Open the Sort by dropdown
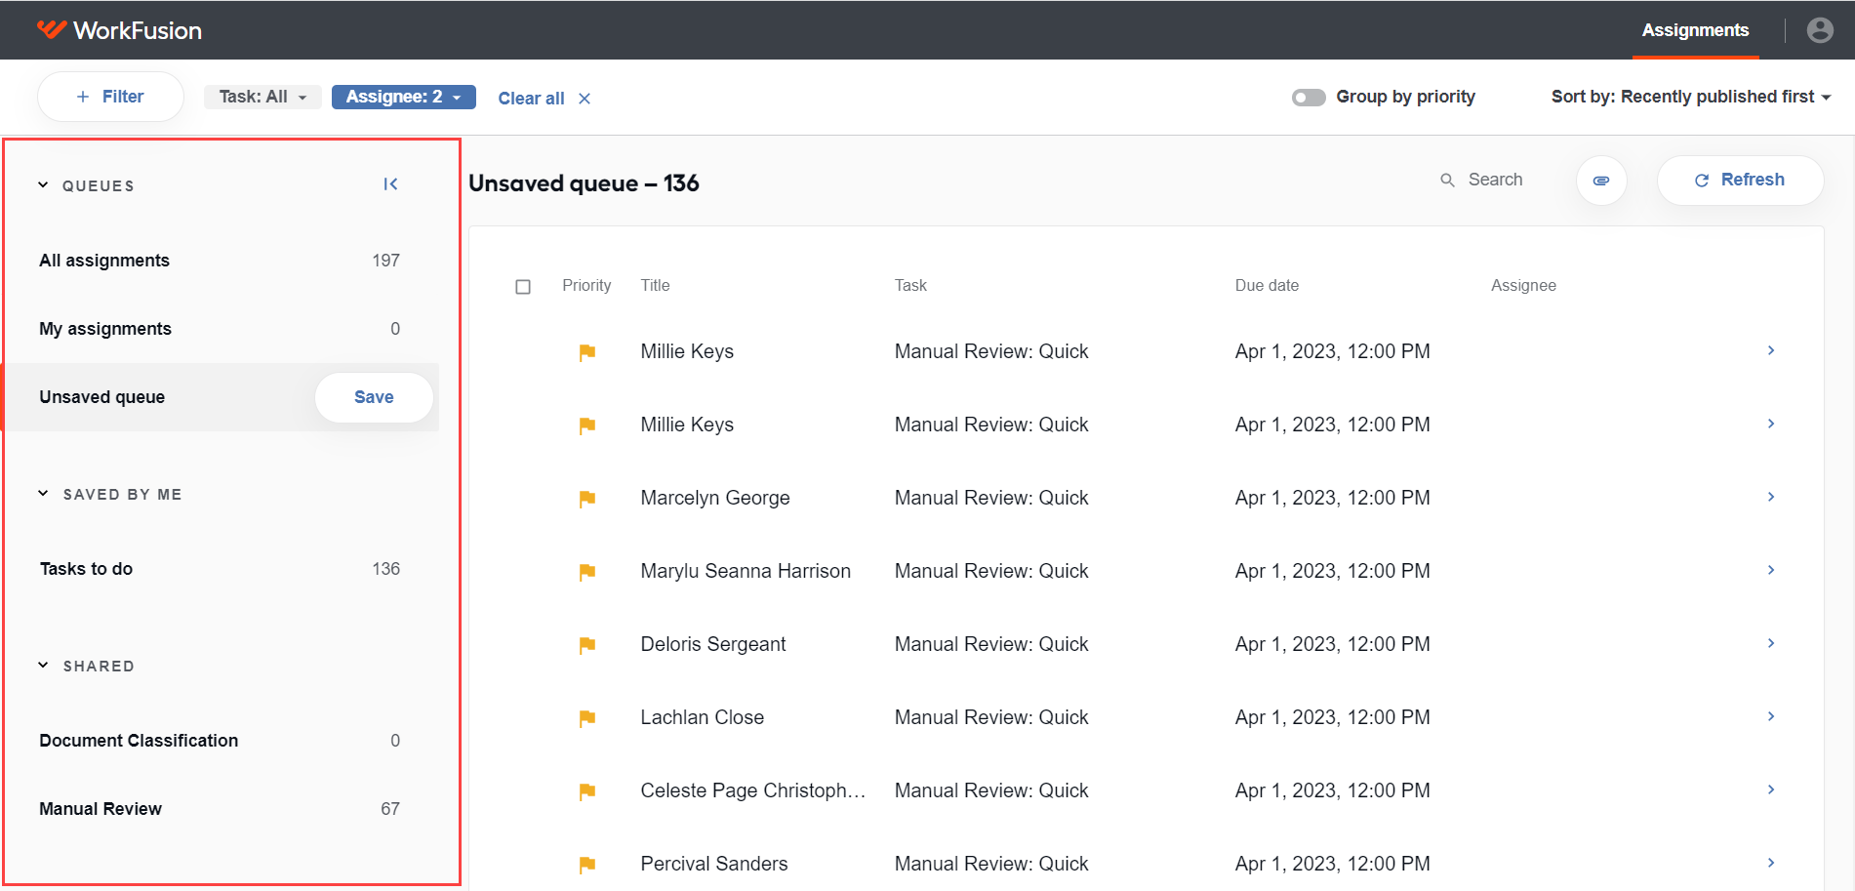Viewport: 1855px width, 891px height. [1691, 97]
